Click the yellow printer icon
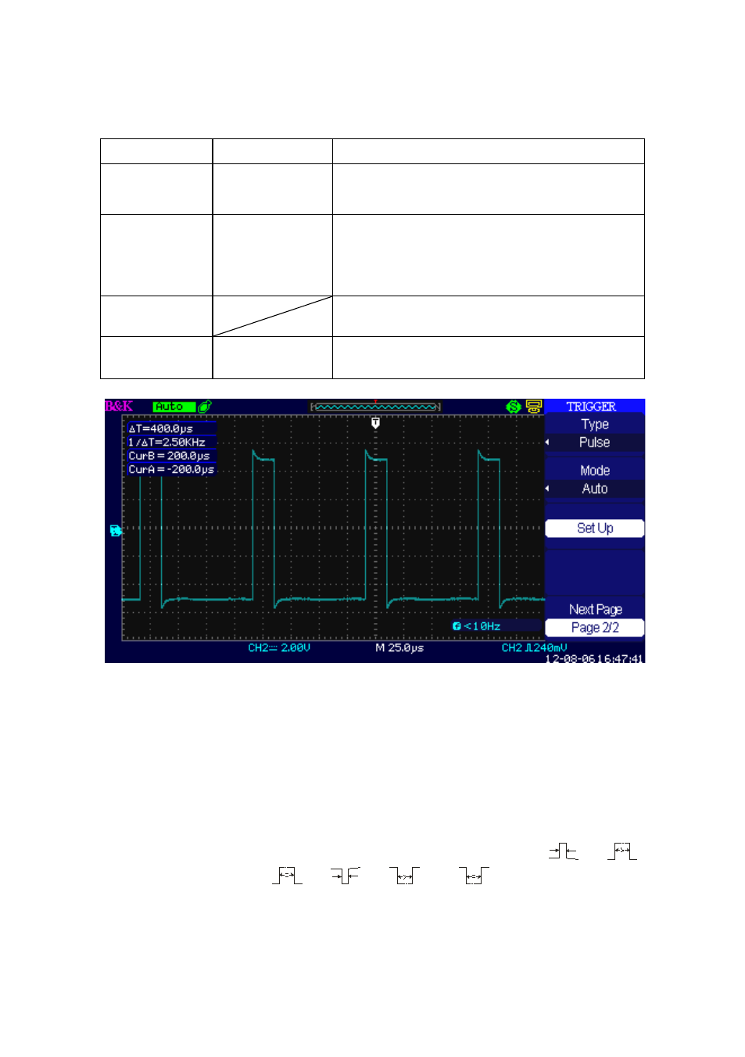The image size is (745, 1057). 534,407
